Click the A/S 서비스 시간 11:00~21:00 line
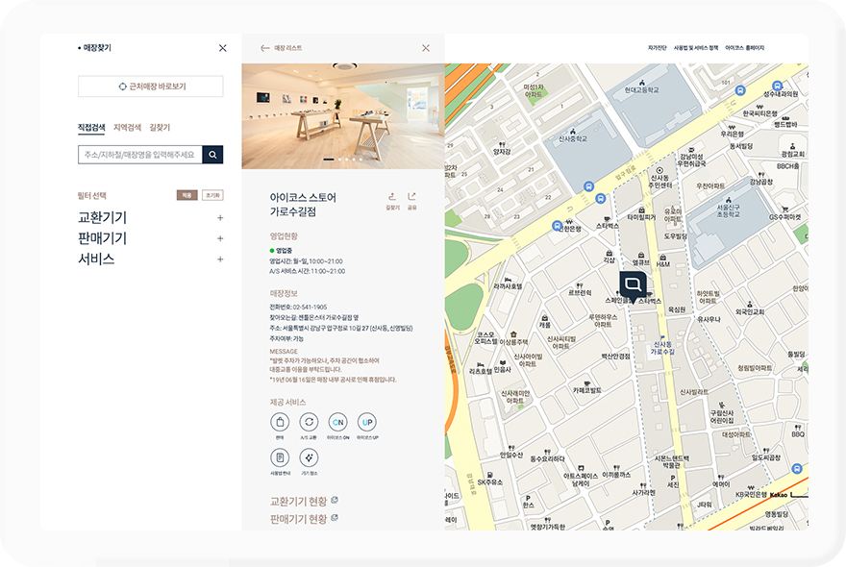 click(x=308, y=271)
